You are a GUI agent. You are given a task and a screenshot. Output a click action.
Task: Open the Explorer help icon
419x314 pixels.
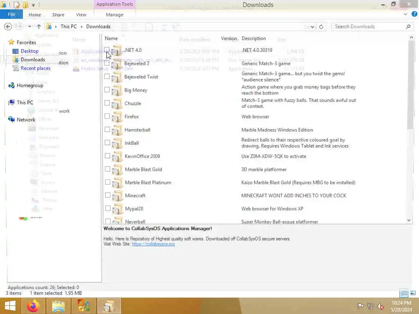click(414, 14)
